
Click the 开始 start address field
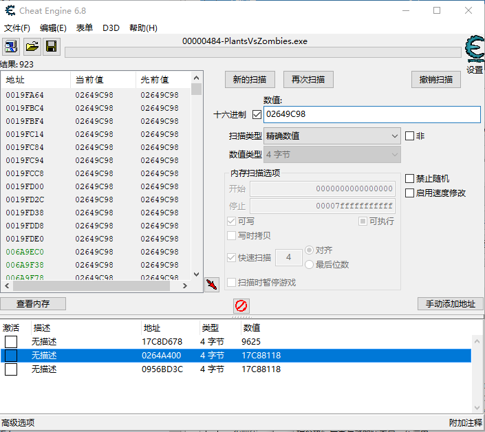(323, 188)
